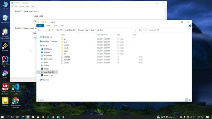Open Google Chrome from the taskbar
The height and width of the screenshot is (119, 212).
point(43,117)
